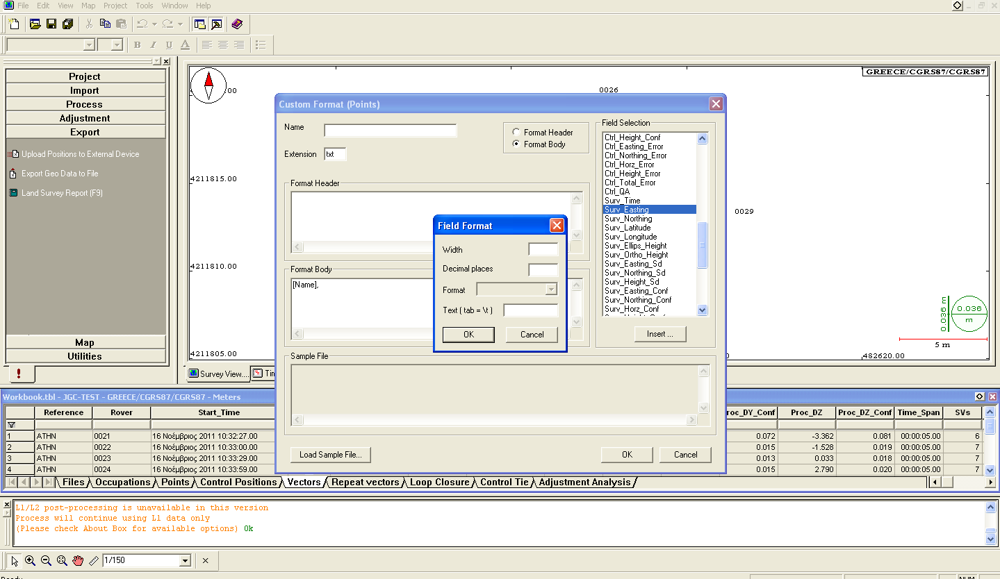Image resolution: width=1000 pixels, height=579 pixels.
Task: Click the align center icon
Action: pyautogui.click(x=223, y=45)
